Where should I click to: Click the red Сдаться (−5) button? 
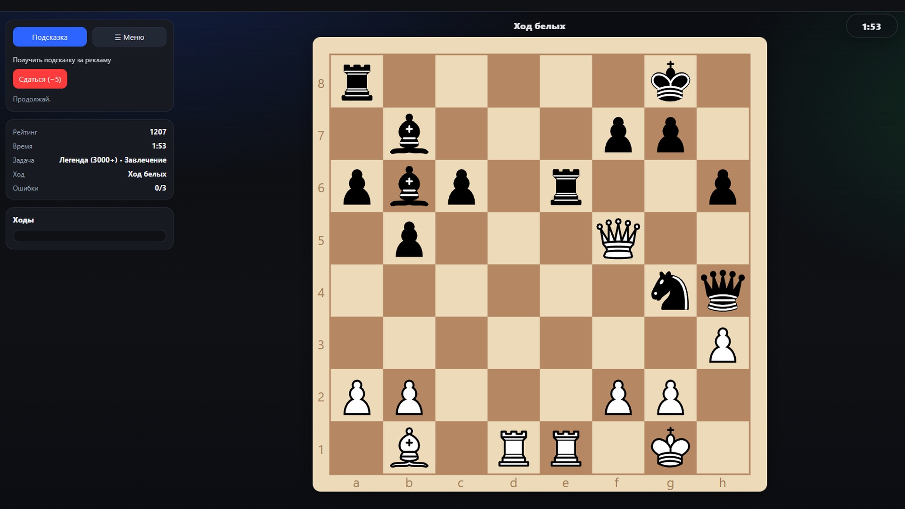click(x=40, y=79)
